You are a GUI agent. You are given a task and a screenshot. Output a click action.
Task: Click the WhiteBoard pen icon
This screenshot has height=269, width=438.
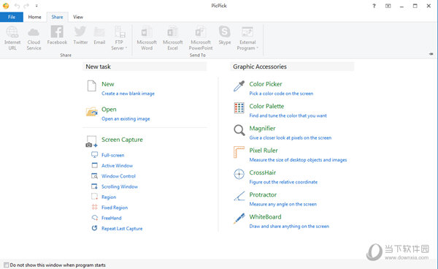click(239, 219)
